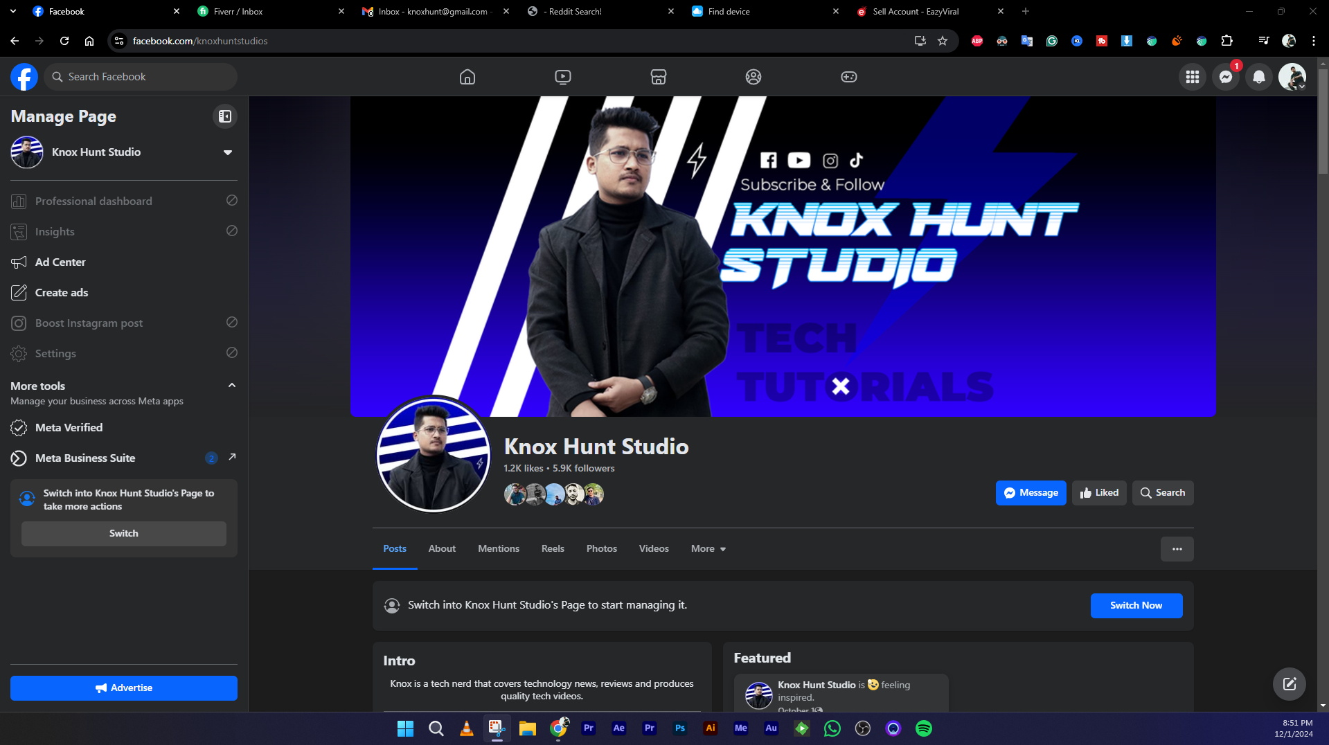
Task: Open WhatsApp from the taskbar
Action: tap(832, 728)
